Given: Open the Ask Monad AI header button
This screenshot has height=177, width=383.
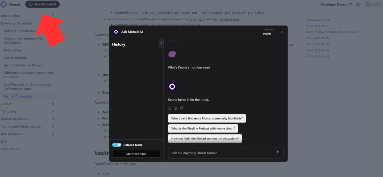Looking at the screenshot, I should click(x=42, y=4).
